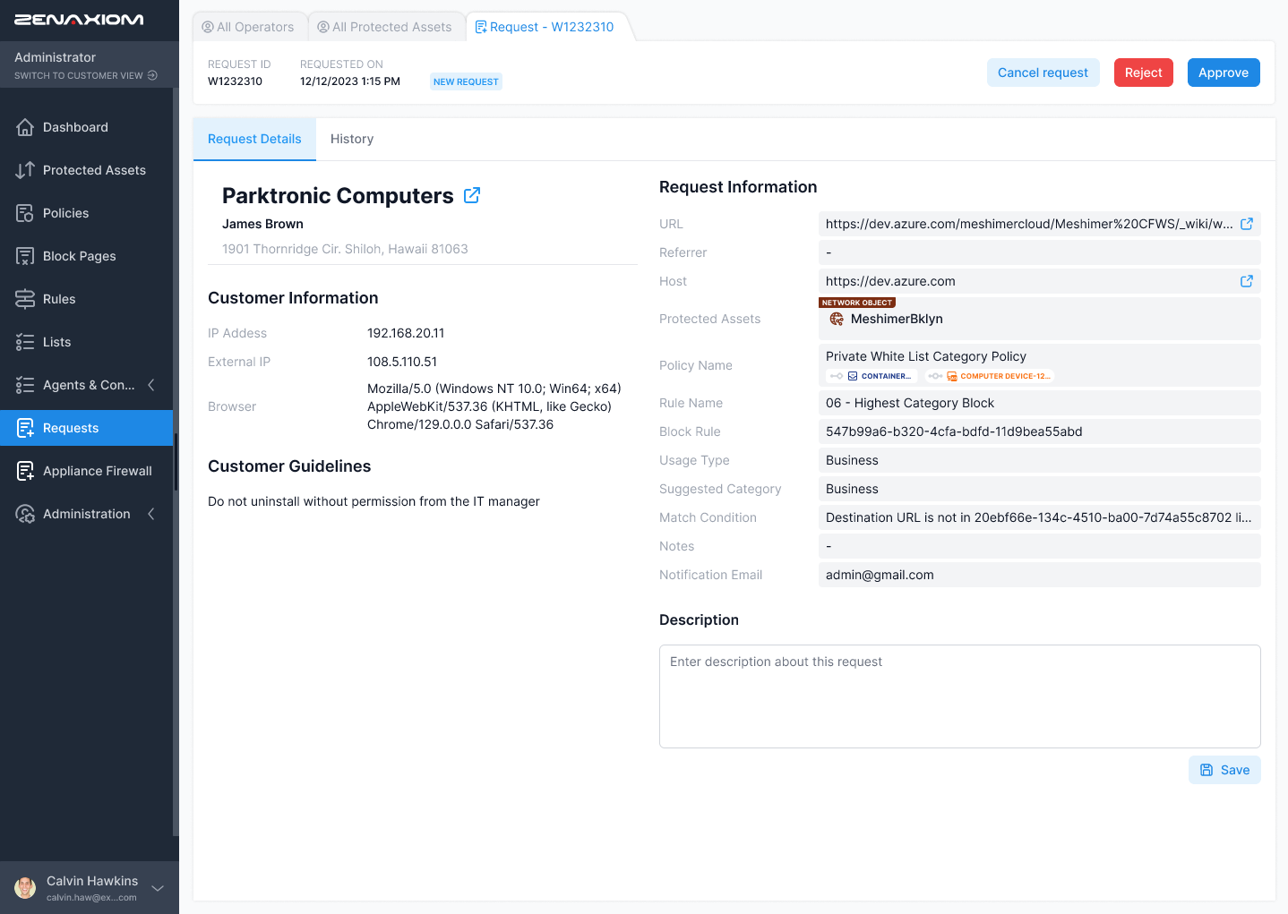
Task: Open Policies menu item
Action: pos(86,213)
